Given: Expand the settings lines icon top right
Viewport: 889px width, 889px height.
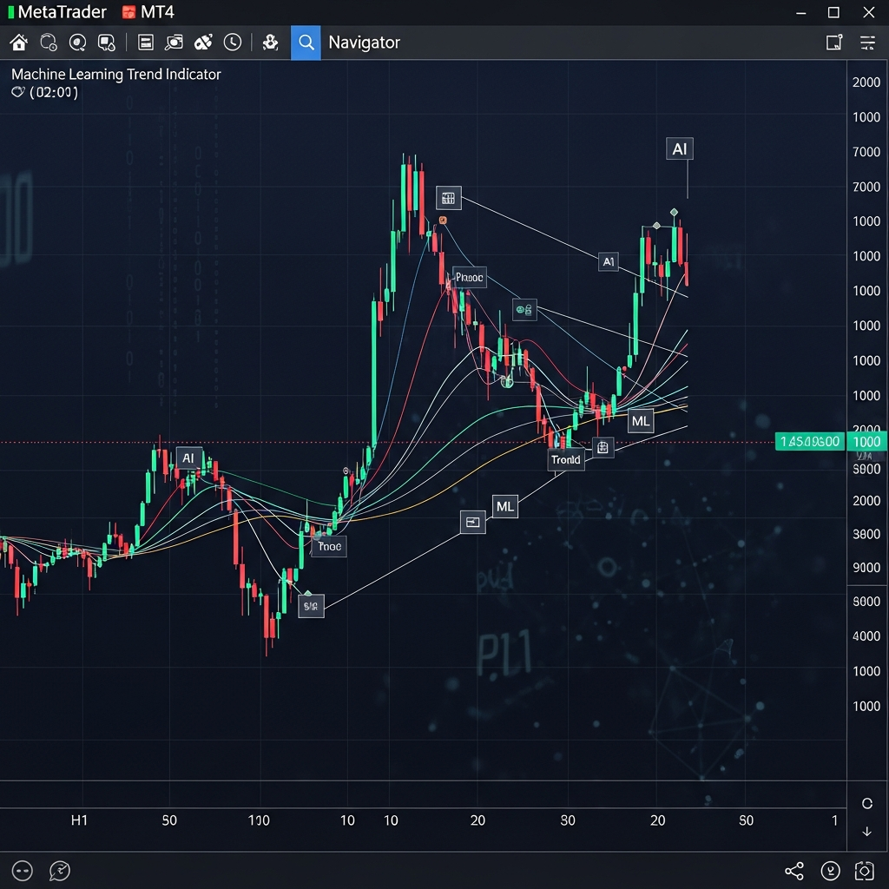Looking at the screenshot, I should pos(866,42).
